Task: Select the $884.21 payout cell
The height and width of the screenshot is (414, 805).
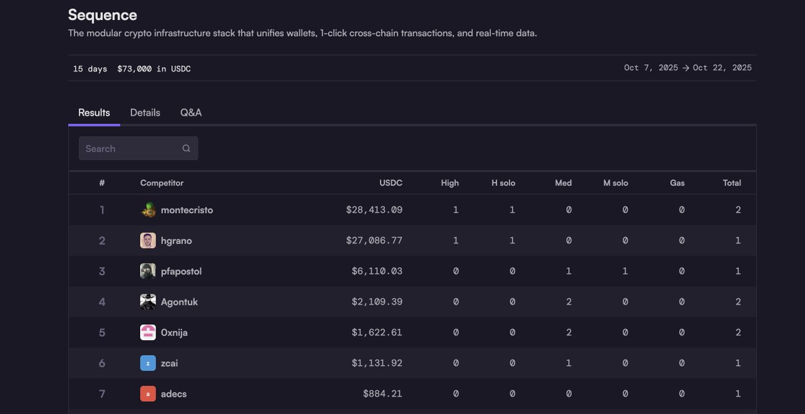Action: pyautogui.click(x=382, y=394)
